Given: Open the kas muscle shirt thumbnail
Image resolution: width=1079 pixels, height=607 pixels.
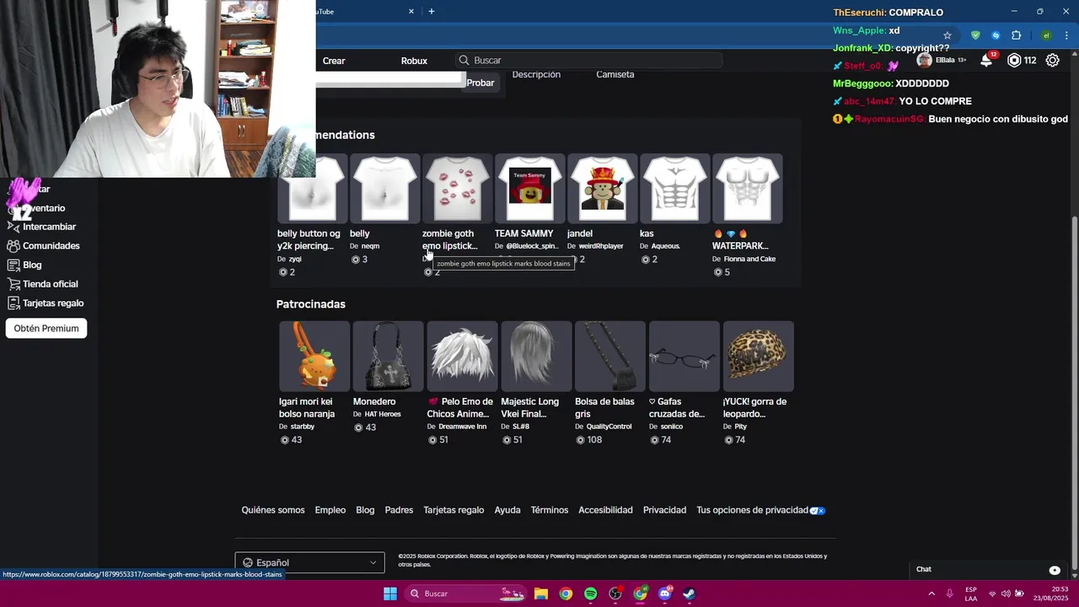Looking at the screenshot, I should pos(674,188).
